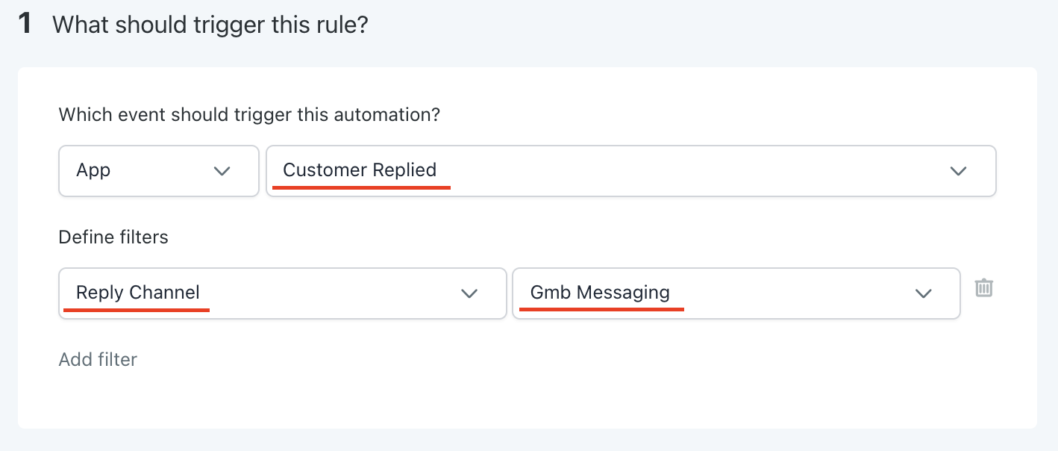Open the App source dropdown
This screenshot has height=451, width=1058.
coord(158,171)
